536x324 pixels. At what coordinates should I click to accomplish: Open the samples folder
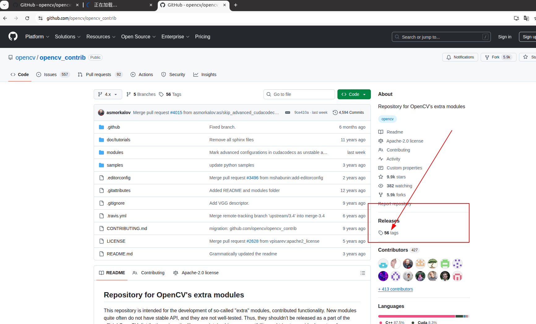[x=115, y=165]
